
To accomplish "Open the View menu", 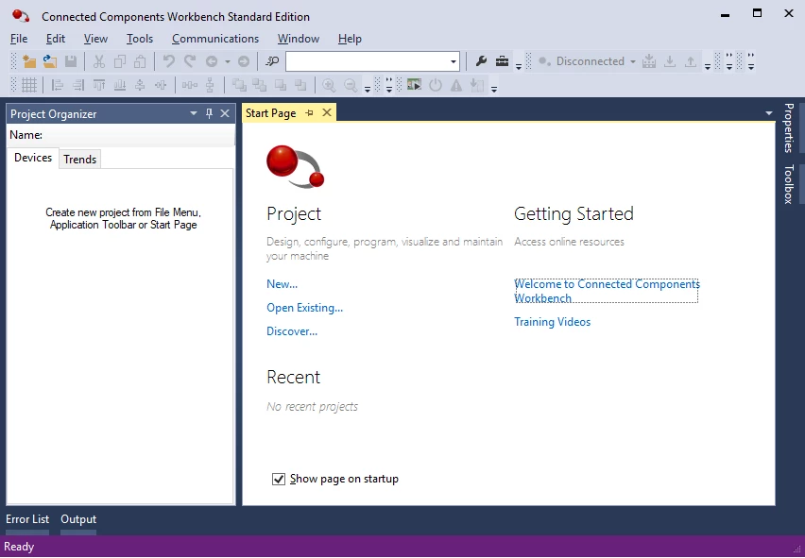I will pyautogui.click(x=95, y=39).
